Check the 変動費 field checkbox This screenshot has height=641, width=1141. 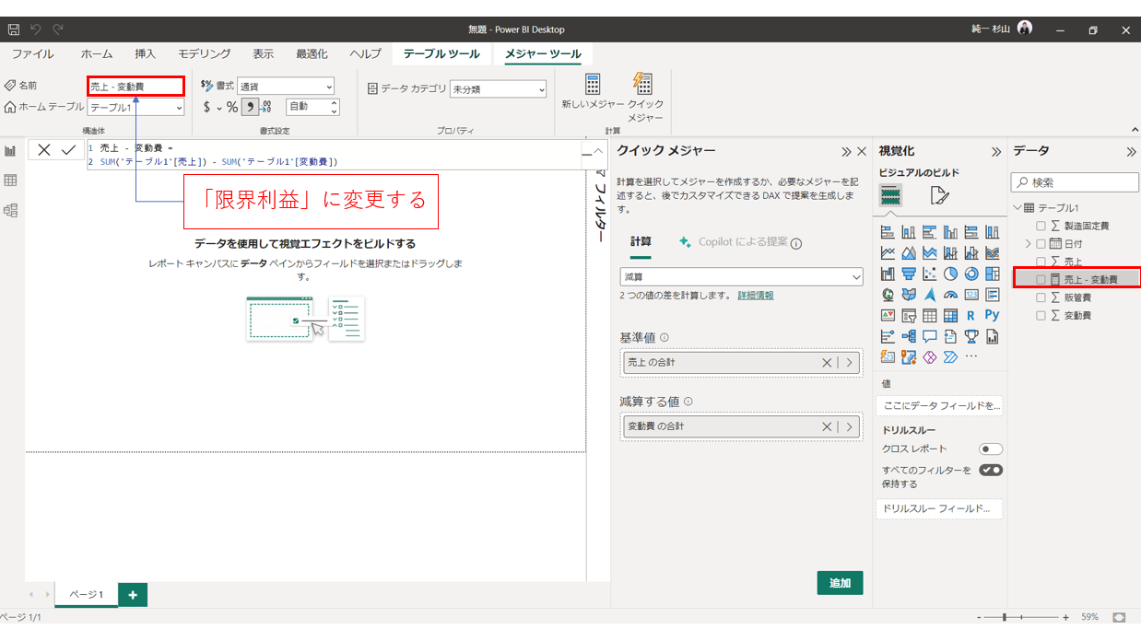[1041, 315]
